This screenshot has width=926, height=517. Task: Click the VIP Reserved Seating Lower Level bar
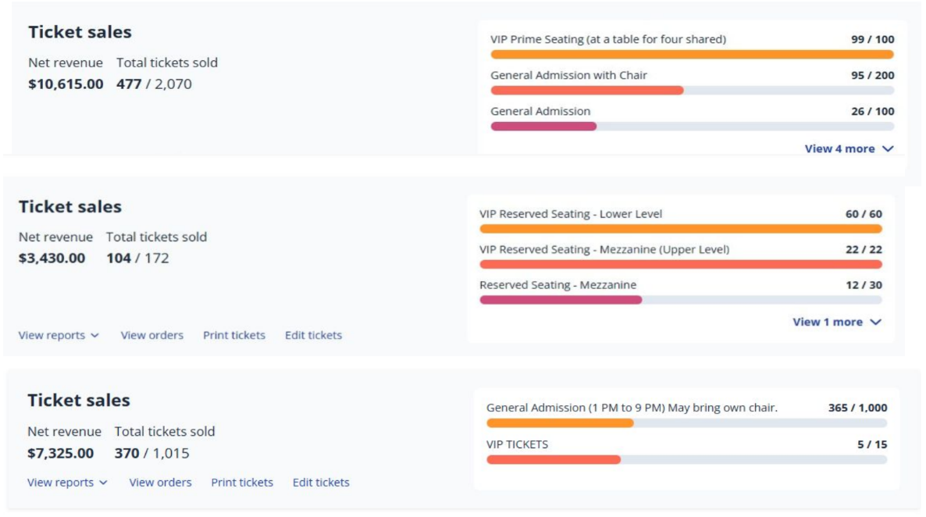680,229
